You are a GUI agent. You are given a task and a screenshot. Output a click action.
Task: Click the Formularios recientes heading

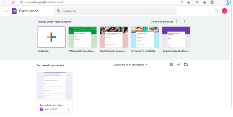point(50,65)
